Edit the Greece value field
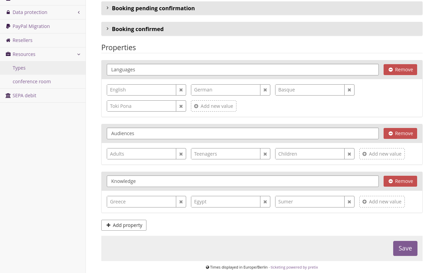 coord(141,202)
